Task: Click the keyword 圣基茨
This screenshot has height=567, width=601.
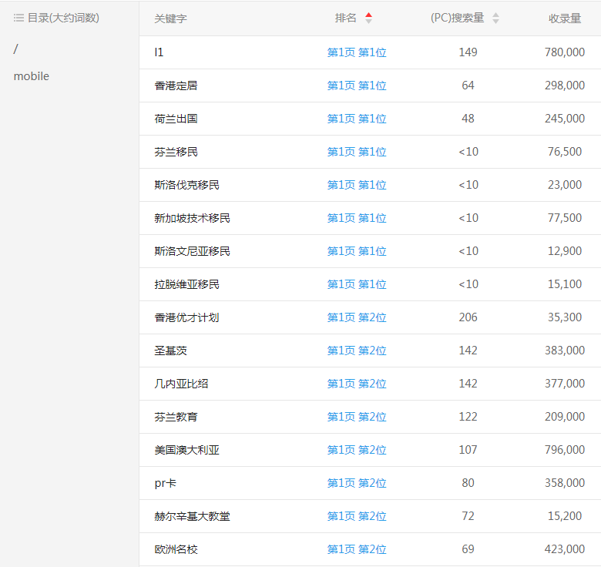Action: (170, 351)
